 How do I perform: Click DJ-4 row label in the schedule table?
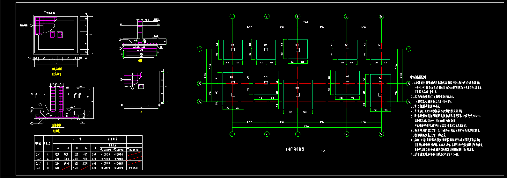pyautogui.click(x=38, y=168)
